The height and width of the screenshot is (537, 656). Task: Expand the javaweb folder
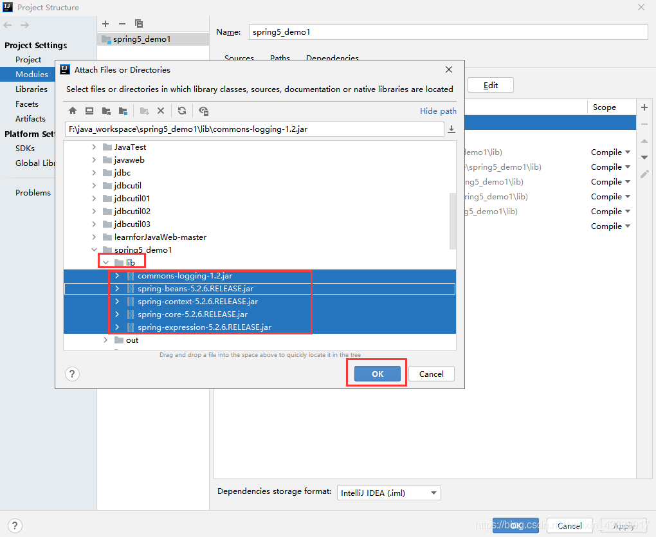[94, 159]
